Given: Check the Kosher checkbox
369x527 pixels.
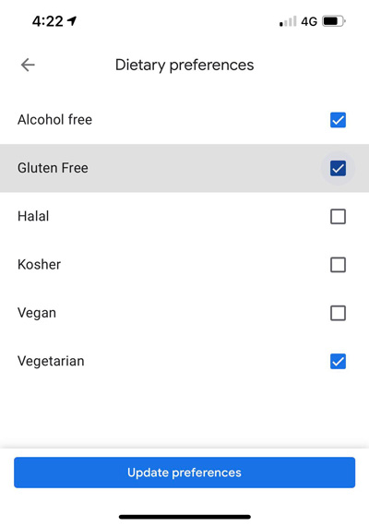Looking at the screenshot, I should (338, 265).
